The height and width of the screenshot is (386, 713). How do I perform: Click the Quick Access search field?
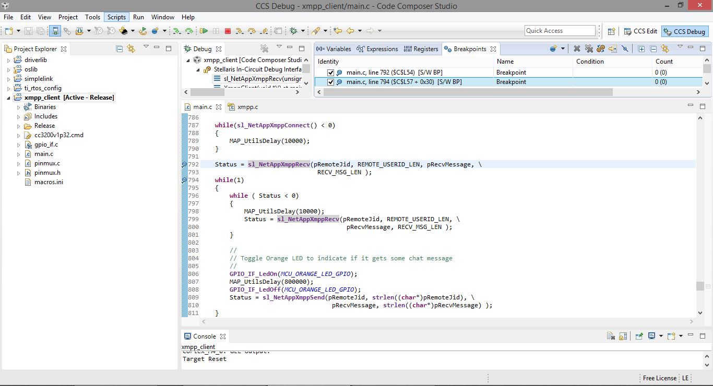pos(560,31)
